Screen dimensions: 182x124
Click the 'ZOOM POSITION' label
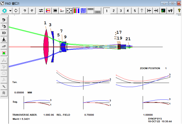pyautogui.click(x=150, y=68)
